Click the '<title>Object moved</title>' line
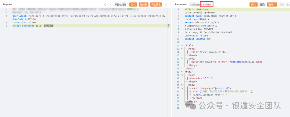This screenshot has height=117, width=290. pyautogui.click(x=208, y=52)
